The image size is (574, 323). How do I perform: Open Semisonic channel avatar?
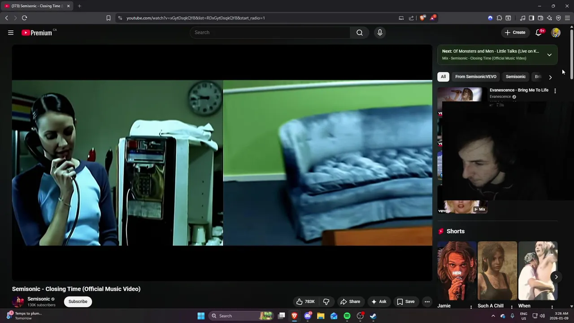18,301
